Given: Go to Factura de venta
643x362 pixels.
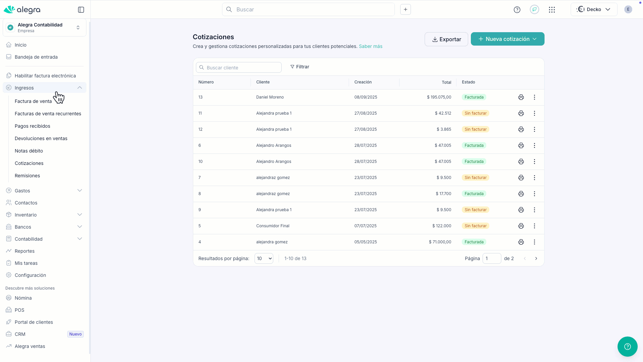Looking at the screenshot, I should pyautogui.click(x=33, y=101).
